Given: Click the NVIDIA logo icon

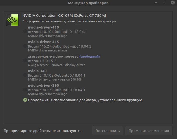Looking at the screenshot, I should pos(12,20).
